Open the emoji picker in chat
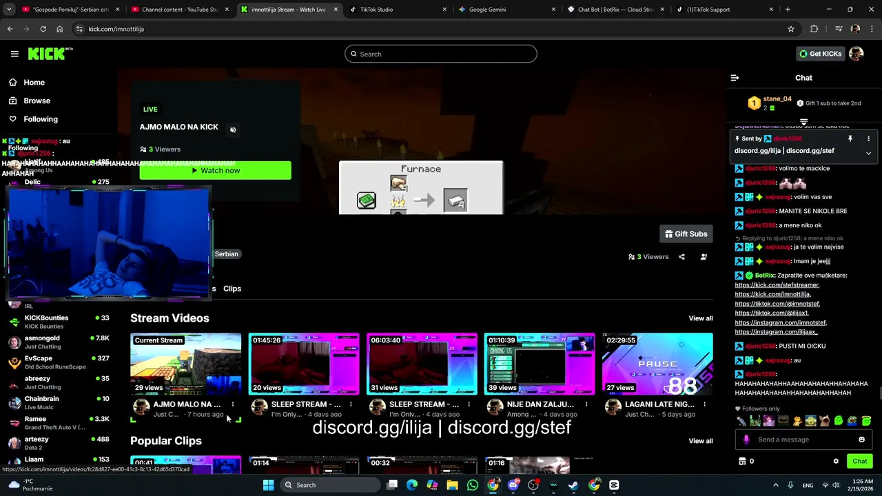Image resolution: width=882 pixels, height=496 pixels. pyautogui.click(x=861, y=440)
